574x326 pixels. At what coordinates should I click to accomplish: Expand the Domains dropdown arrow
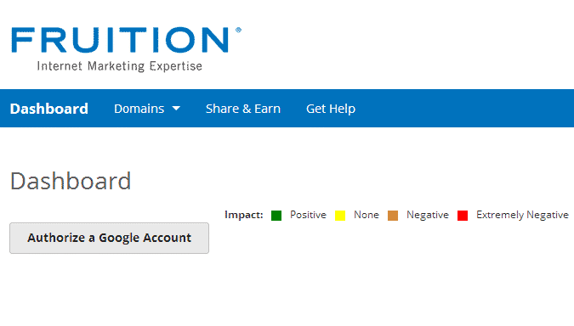(176, 109)
